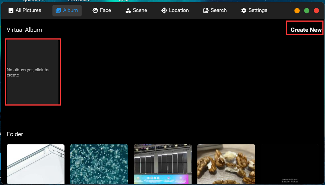
Task: Open the clear plastic tray folder thumbnail
Action: pos(36,164)
